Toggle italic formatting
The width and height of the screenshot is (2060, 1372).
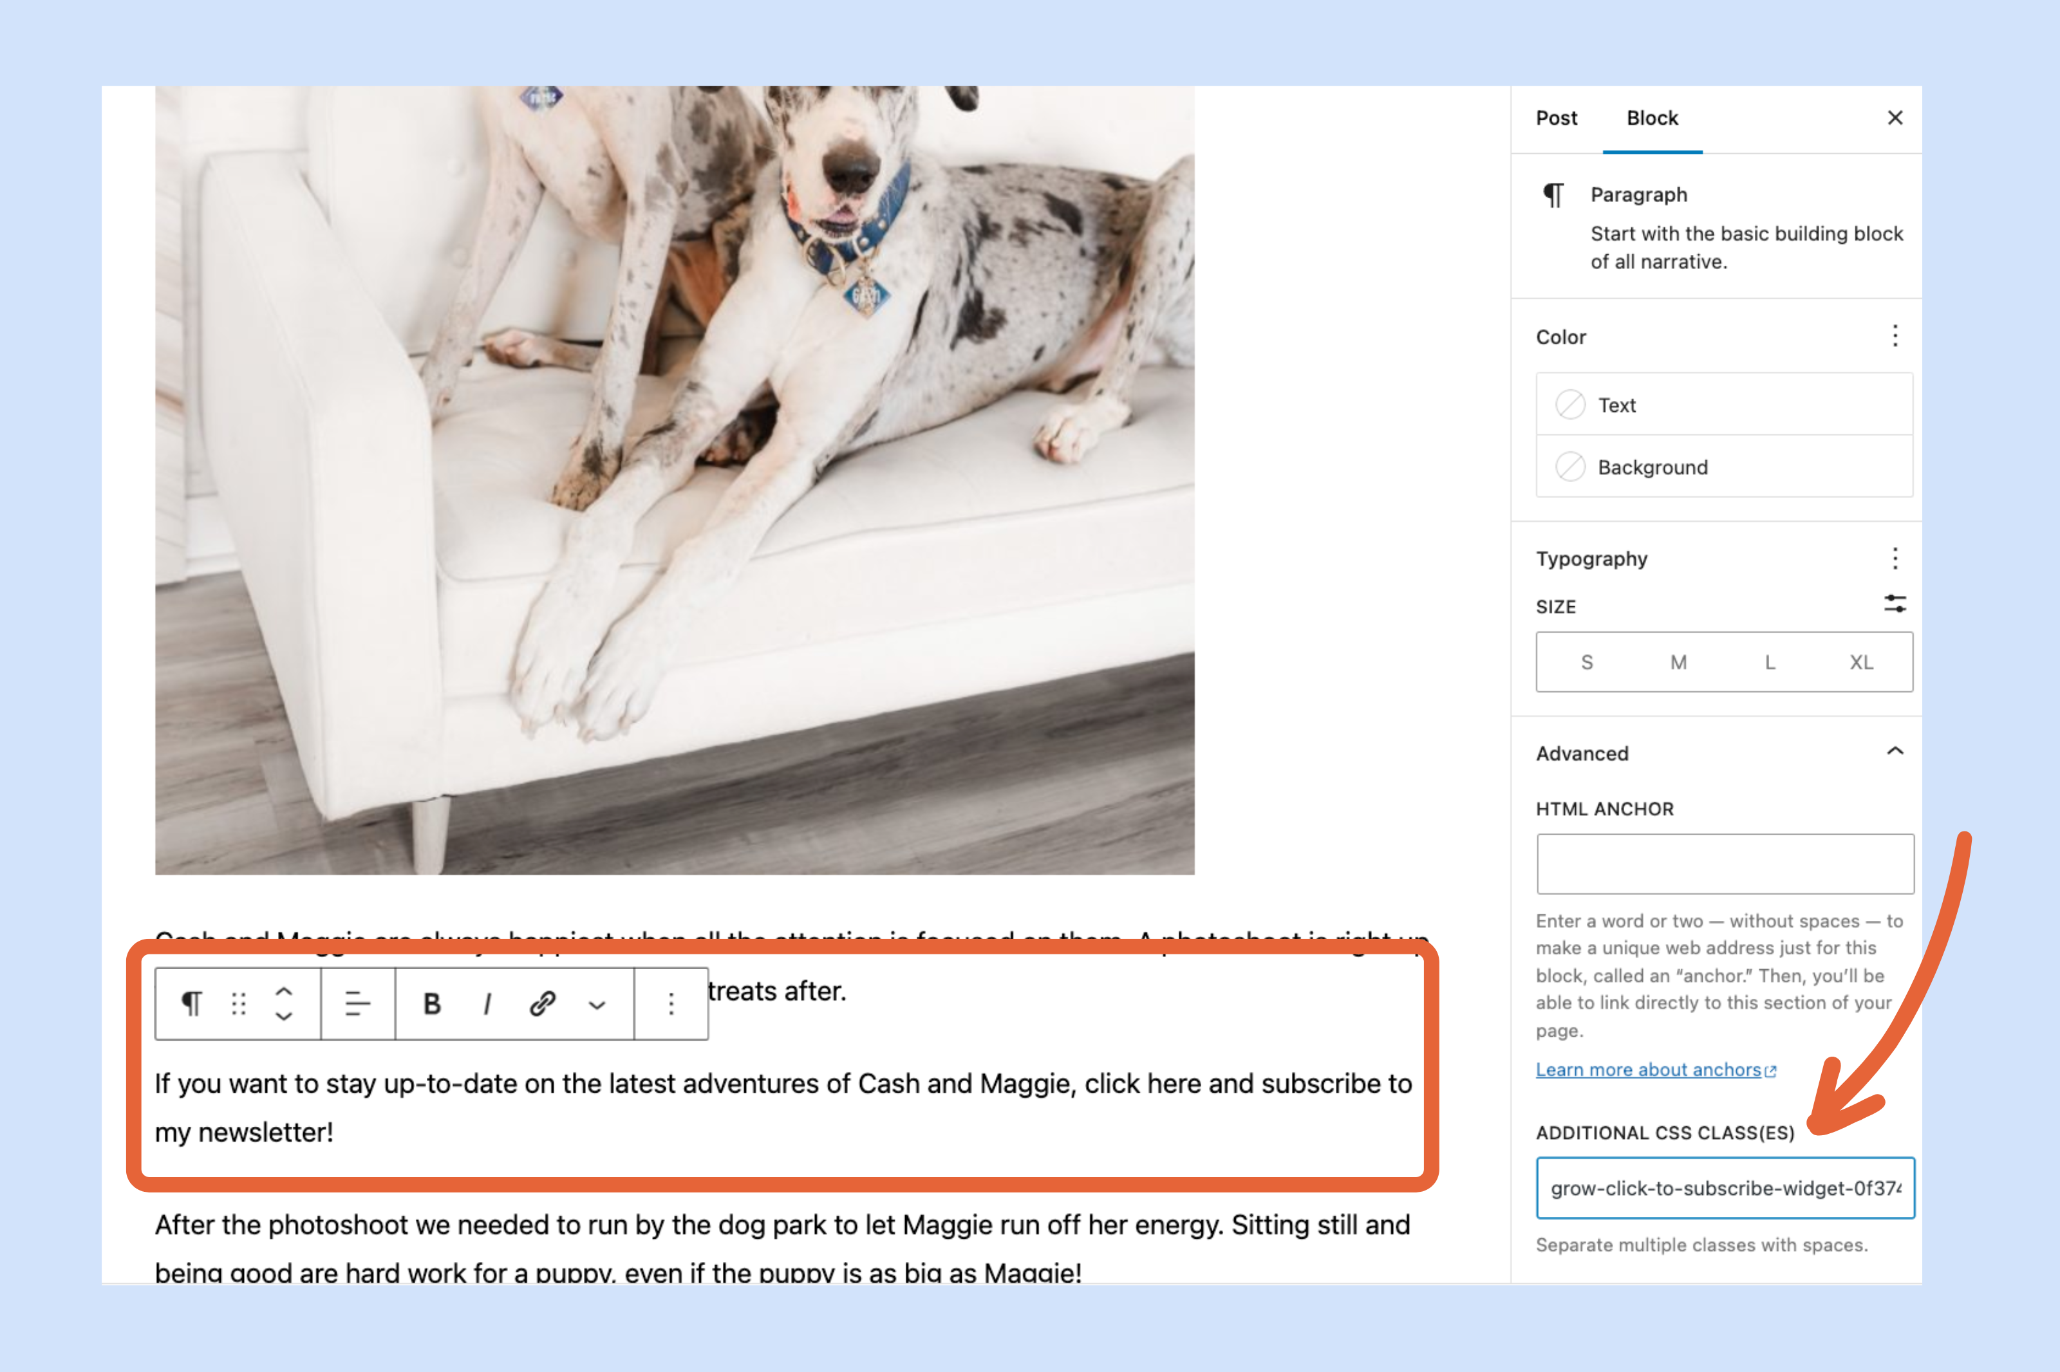click(487, 1004)
